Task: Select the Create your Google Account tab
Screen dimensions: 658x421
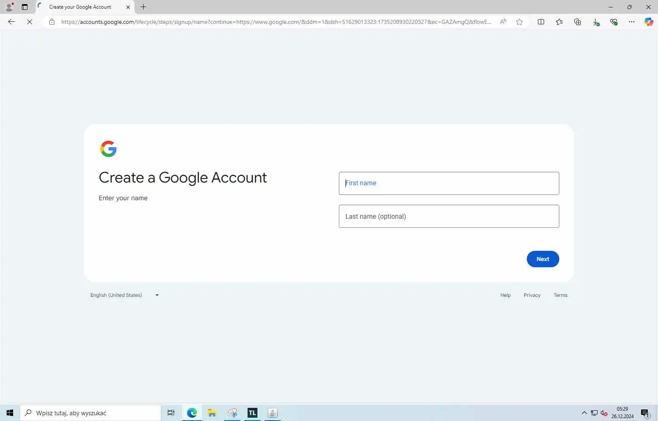Action: tap(80, 7)
